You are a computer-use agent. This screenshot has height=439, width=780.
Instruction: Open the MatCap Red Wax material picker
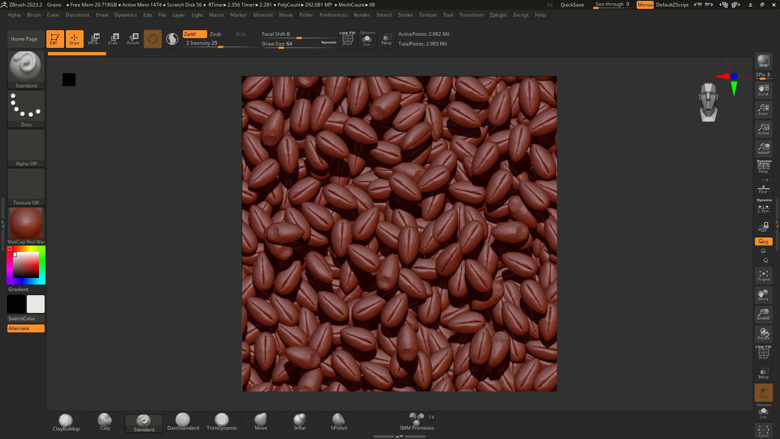[26, 225]
